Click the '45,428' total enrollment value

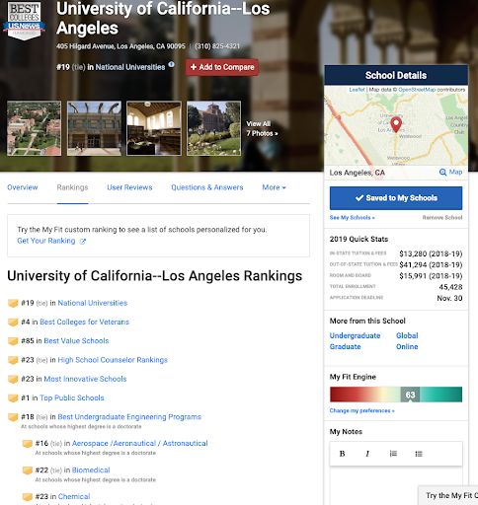[x=450, y=287]
